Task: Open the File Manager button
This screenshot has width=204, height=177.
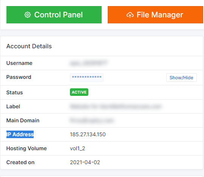Action: [155, 15]
